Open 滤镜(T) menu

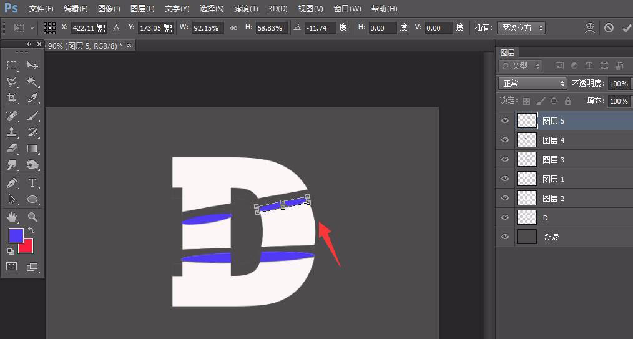[246, 9]
